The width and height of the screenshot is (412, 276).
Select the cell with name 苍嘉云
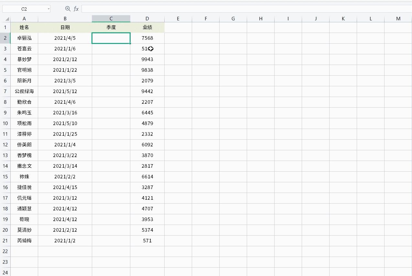pos(24,49)
